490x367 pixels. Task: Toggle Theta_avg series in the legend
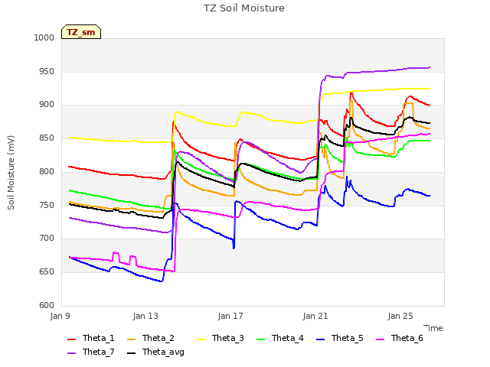pos(155,352)
